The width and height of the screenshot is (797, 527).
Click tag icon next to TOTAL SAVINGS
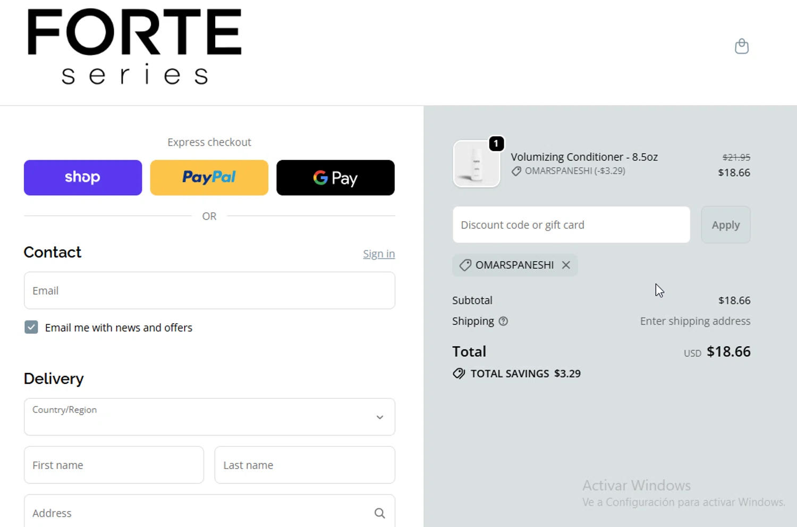pos(459,373)
